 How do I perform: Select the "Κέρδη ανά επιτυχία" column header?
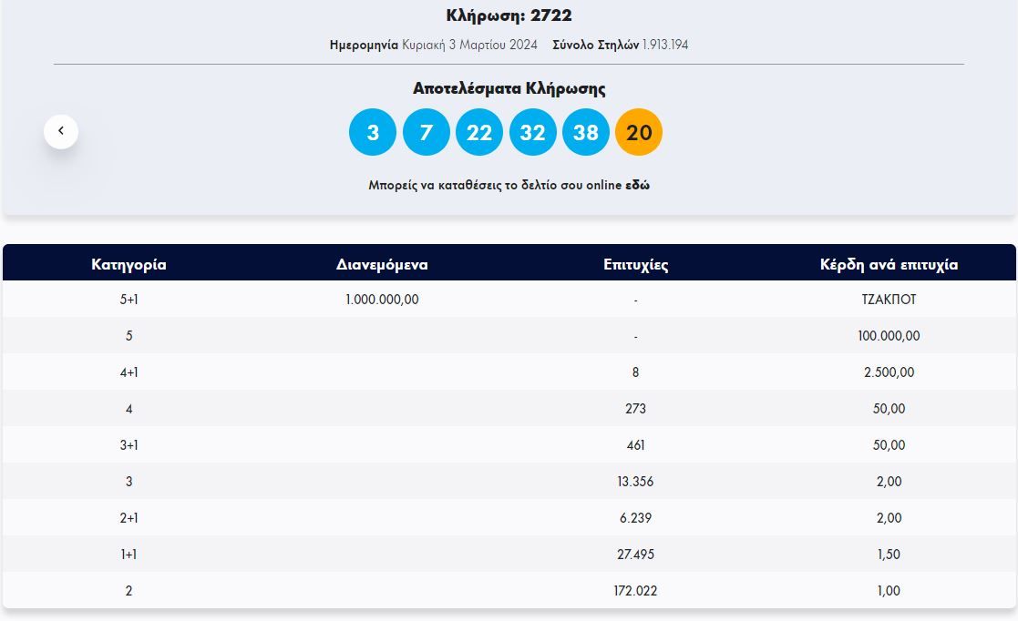point(889,265)
